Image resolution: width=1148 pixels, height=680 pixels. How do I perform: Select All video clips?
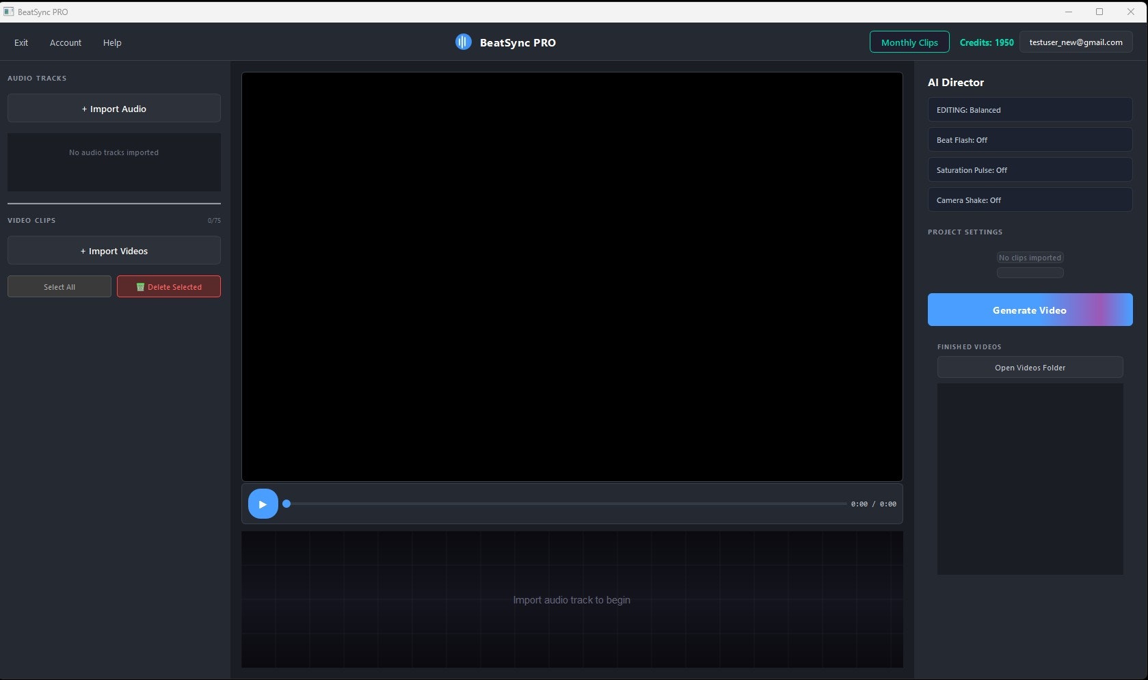[x=59, y=286]
